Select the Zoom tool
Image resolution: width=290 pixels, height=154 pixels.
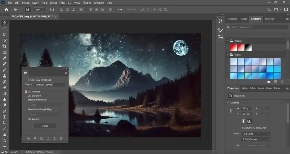coord(5,140)
